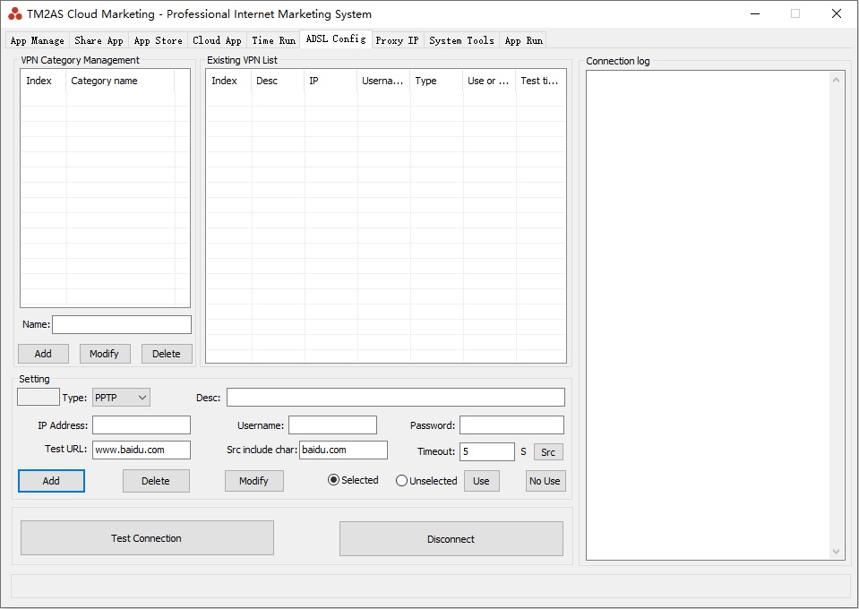Open the Type dropdown showing PPTP

pos(121,397)
